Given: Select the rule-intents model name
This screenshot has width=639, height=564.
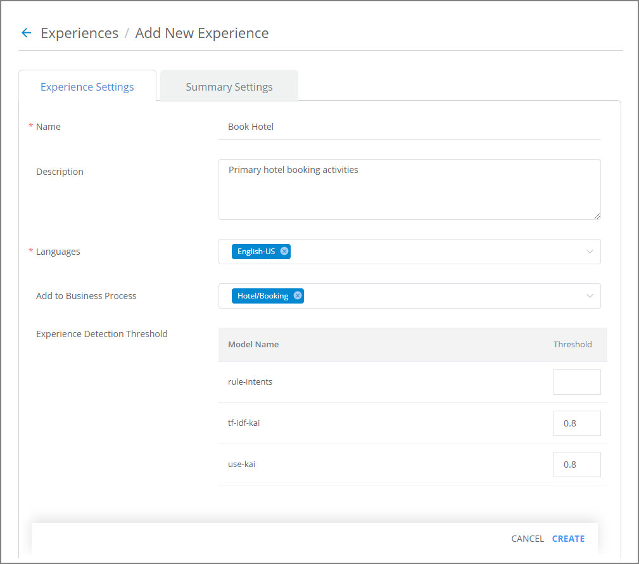Looking at the screenshot, I should [250, 381].
